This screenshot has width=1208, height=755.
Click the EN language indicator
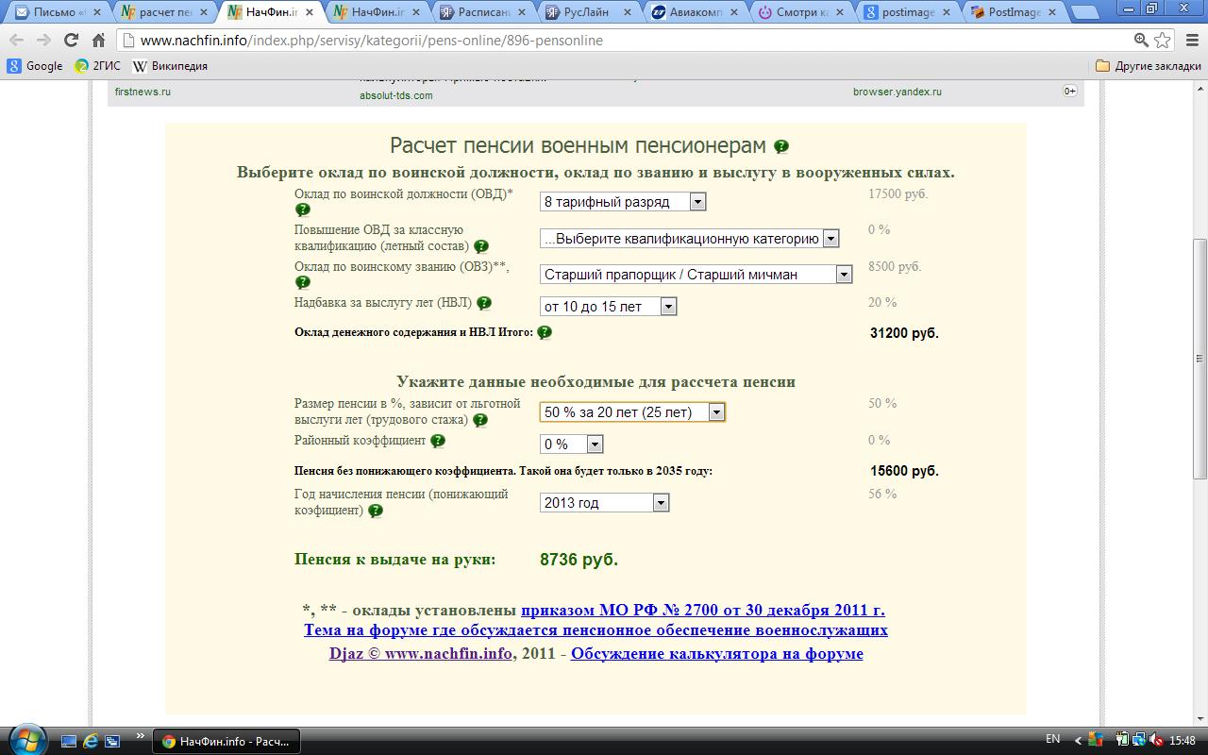[1053, 739]
